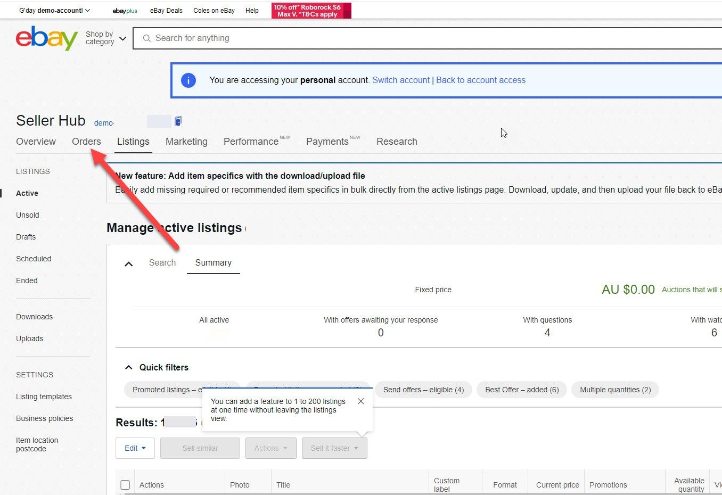The image size is (722, 495).
Task: Select the Summary sub-tab
Action: 213,263
